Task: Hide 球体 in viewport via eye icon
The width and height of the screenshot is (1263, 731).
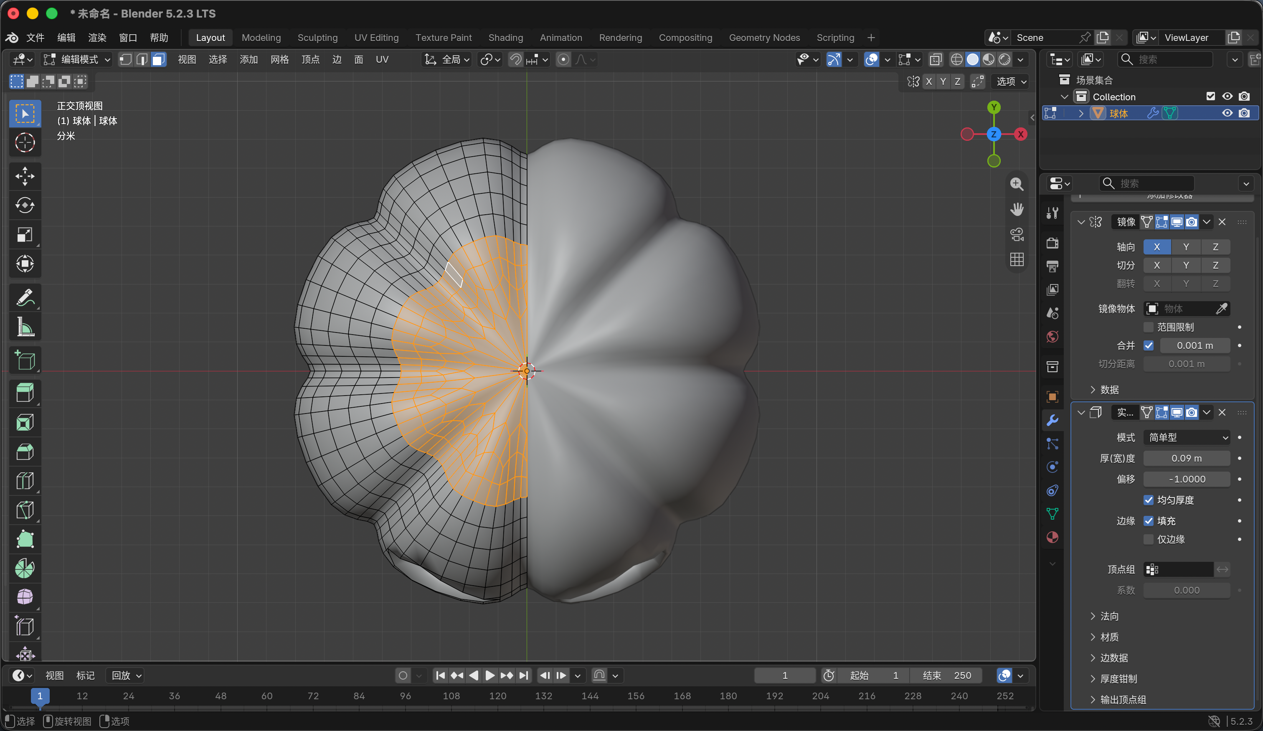Action: point(1227,113)
